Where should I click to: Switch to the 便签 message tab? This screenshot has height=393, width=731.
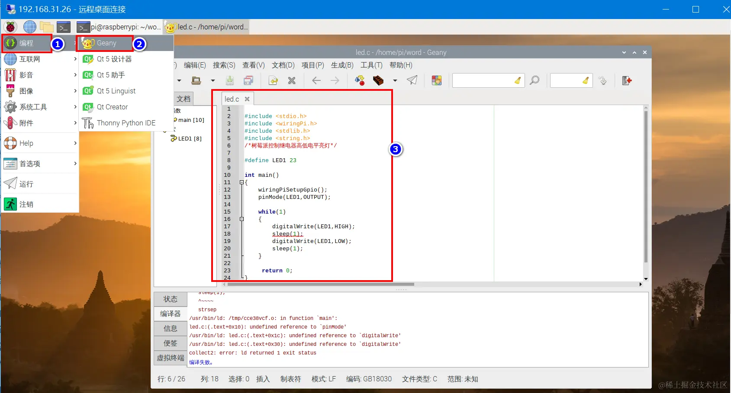(x=171, y=343)
